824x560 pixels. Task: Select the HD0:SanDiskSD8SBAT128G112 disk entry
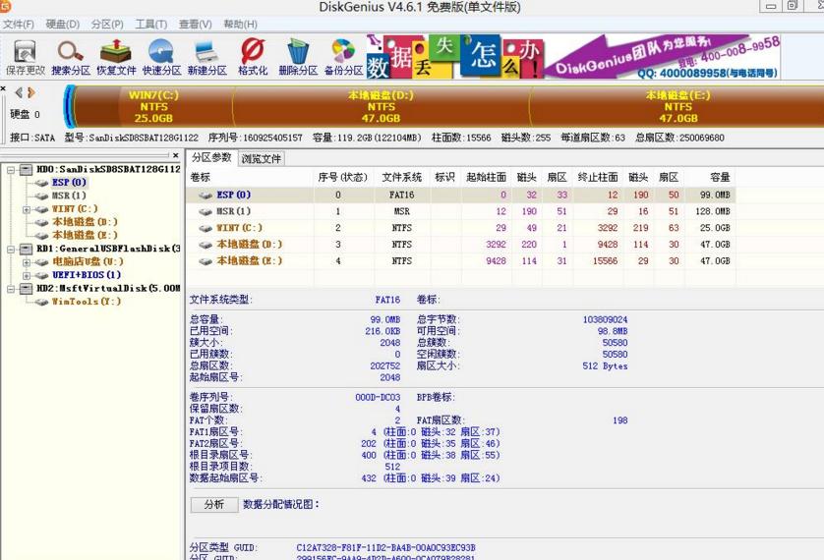pos(108,169)
